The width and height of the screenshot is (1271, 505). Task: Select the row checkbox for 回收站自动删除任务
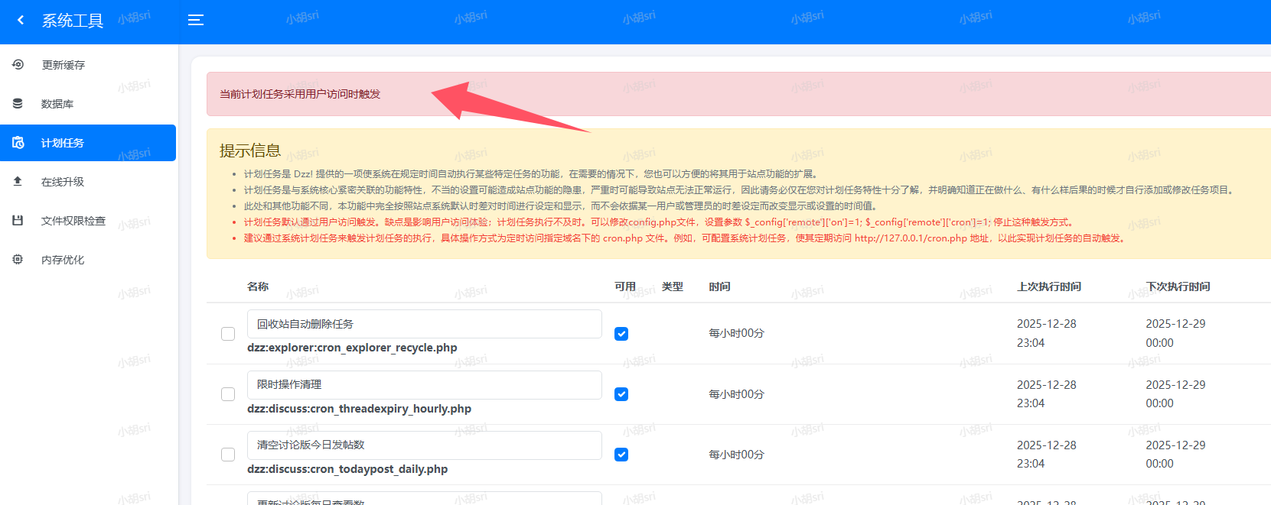pyautogui.click(x=228, y=334)
